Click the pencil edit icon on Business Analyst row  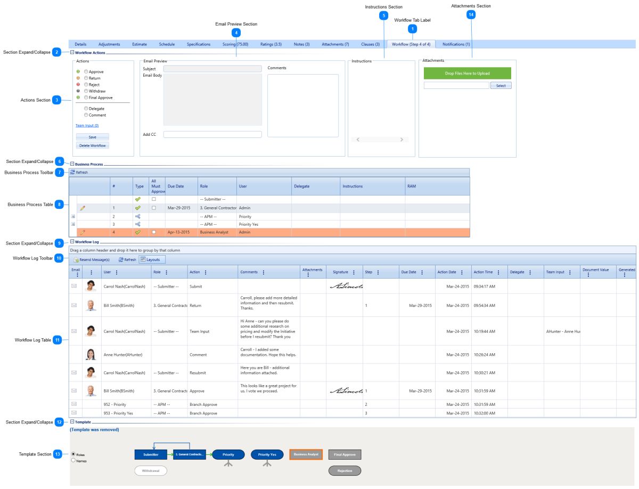[x=83, y=232]
